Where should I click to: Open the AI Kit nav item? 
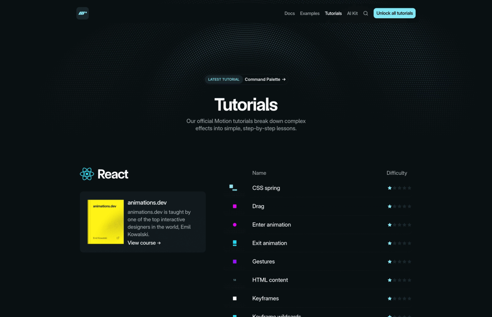click(352, 13)
